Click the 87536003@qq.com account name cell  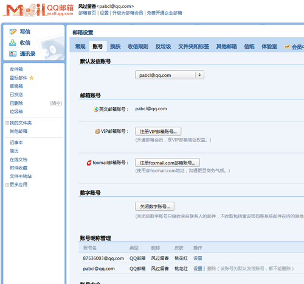point(103,258)
